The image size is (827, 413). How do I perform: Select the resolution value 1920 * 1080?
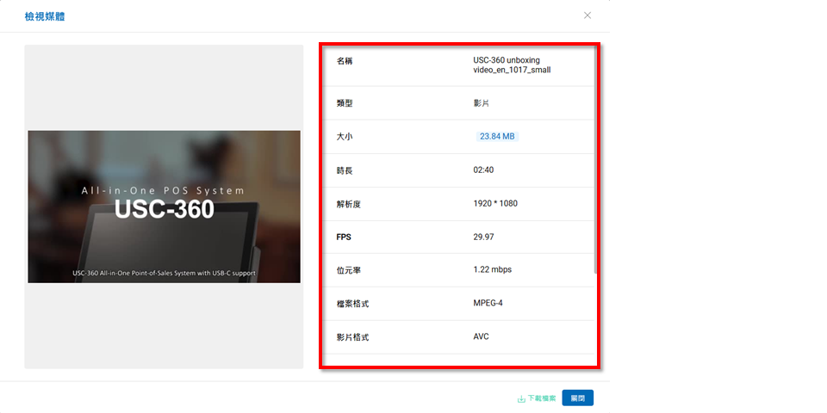[495, 203]
